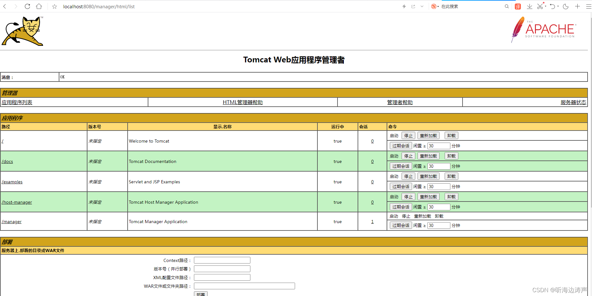The image size is (592, 296).
Task: Open the 服务器状态 link
Action: (573, 102)
